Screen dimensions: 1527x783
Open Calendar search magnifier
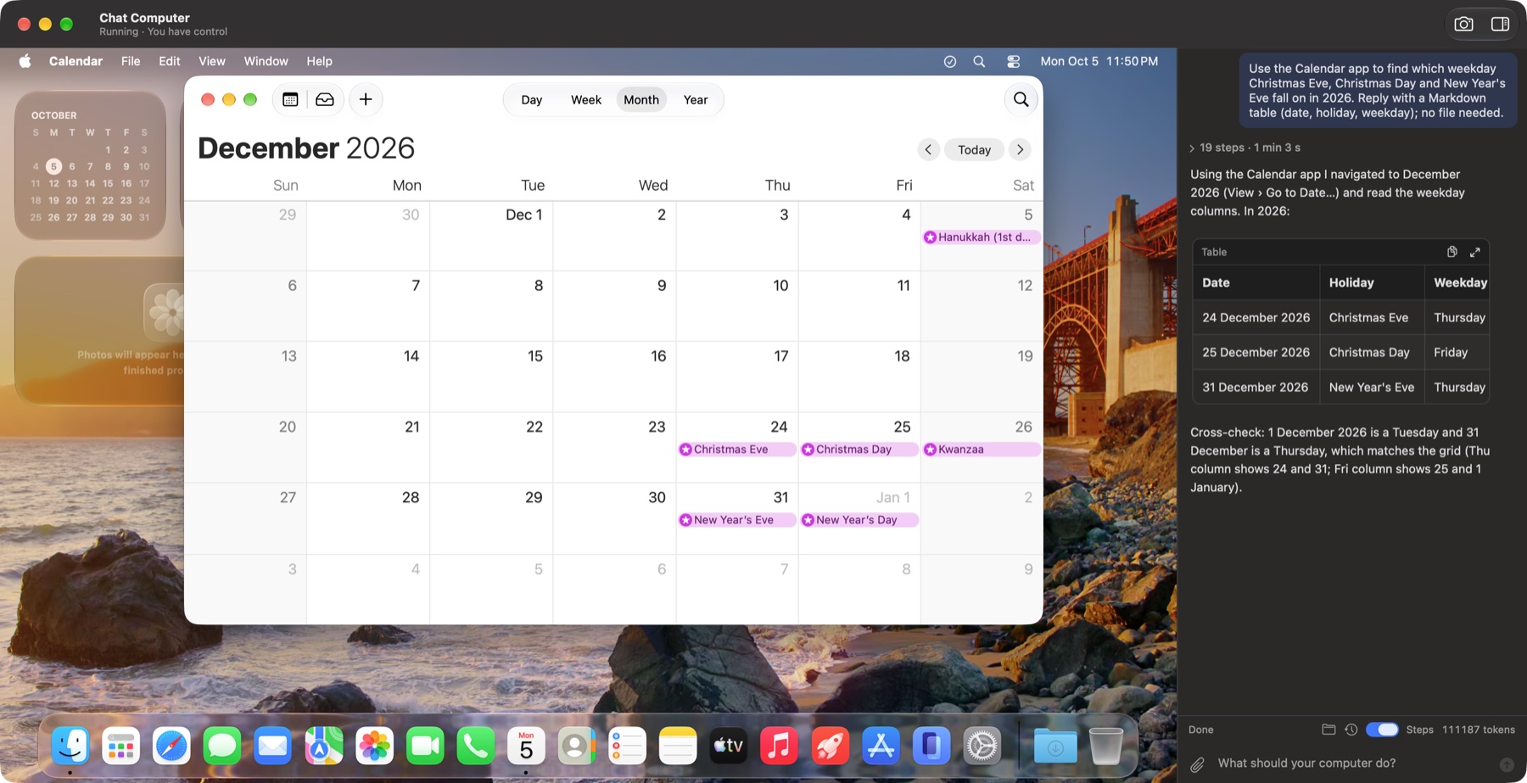[x=1021, y=99]
